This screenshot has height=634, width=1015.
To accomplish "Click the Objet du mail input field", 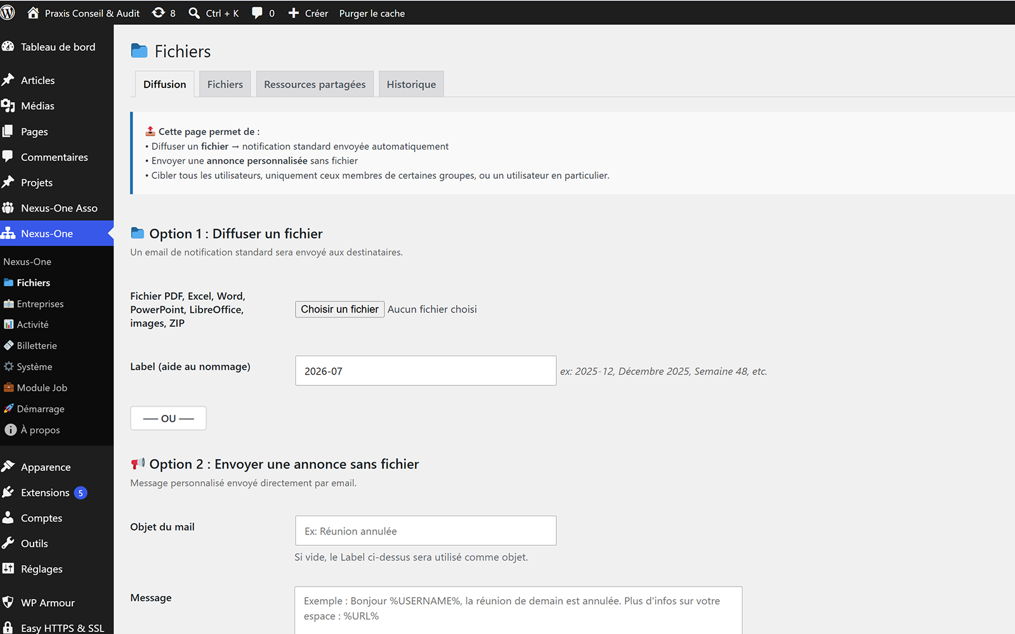I will point(426,531).
